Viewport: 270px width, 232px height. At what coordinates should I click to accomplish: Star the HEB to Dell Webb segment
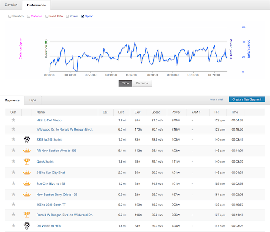pos(13,120)
